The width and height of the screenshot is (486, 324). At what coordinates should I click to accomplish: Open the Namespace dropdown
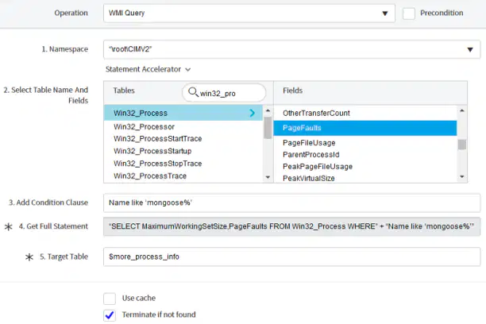[x=291, y=49]
